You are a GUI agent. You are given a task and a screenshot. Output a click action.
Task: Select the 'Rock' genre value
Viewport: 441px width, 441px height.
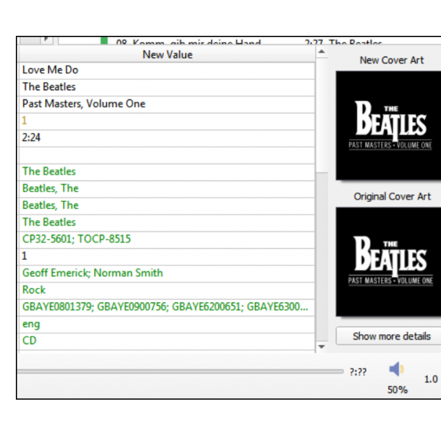pos(167,289)
